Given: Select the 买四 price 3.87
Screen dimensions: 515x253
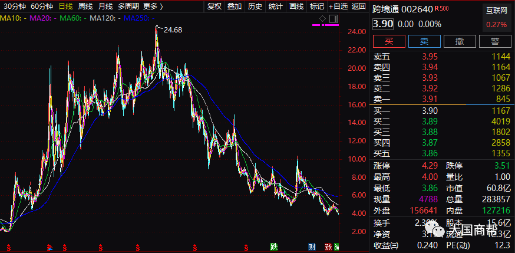Looking at the screenshot, I should click(430, 143).
